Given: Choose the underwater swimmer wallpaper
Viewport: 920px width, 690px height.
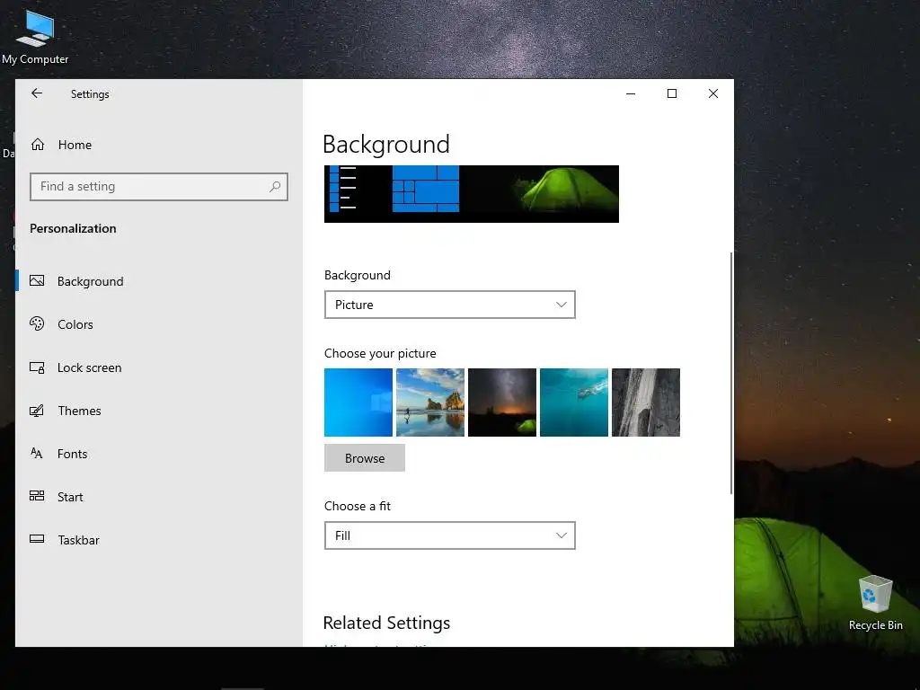Looking at the screenshot, I should pyautogui.click(x=574, y=402).
